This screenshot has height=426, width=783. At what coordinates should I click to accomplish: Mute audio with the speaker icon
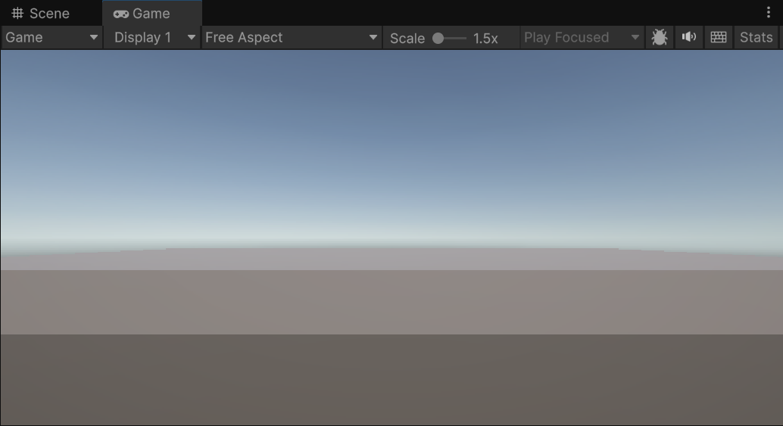(x=688, y=37)
